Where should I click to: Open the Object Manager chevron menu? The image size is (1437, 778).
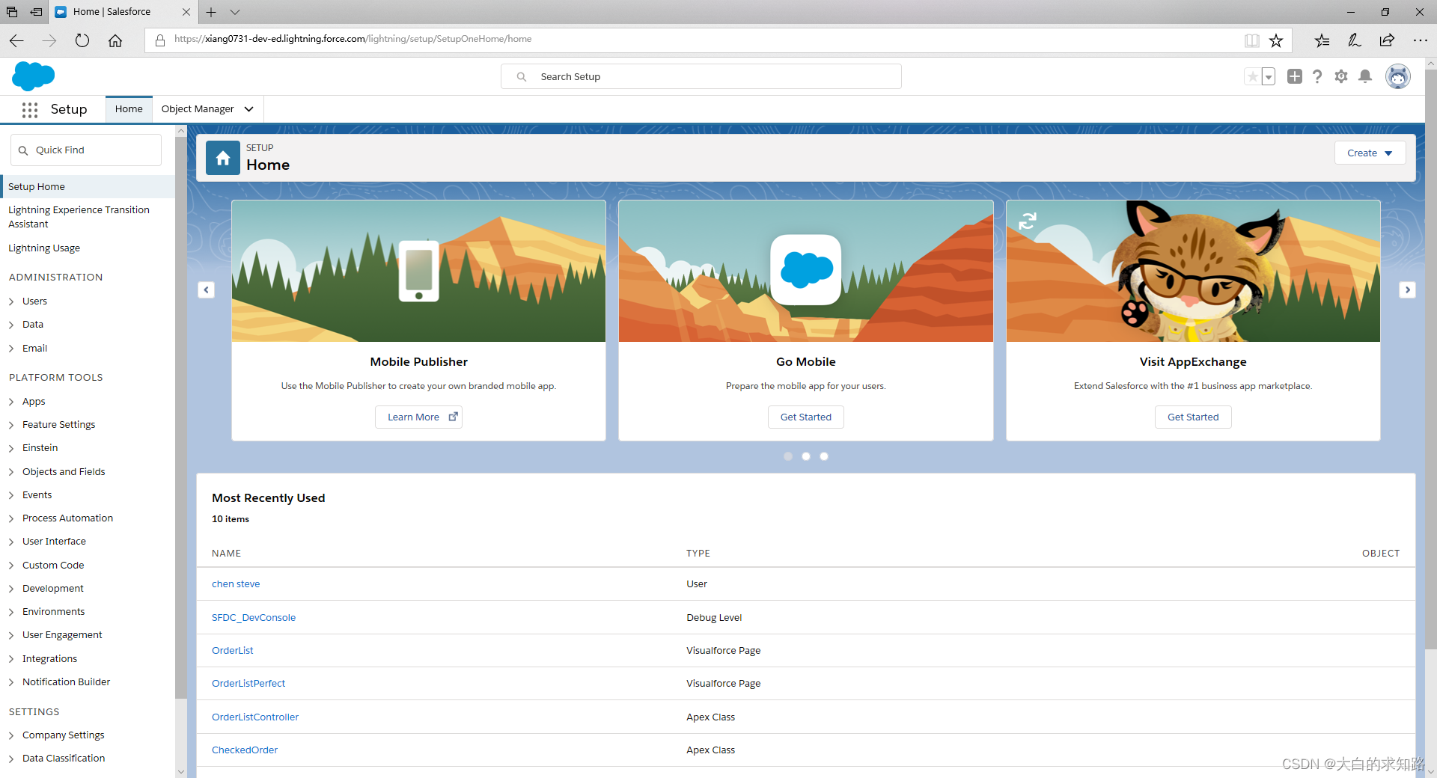(248, 108)
